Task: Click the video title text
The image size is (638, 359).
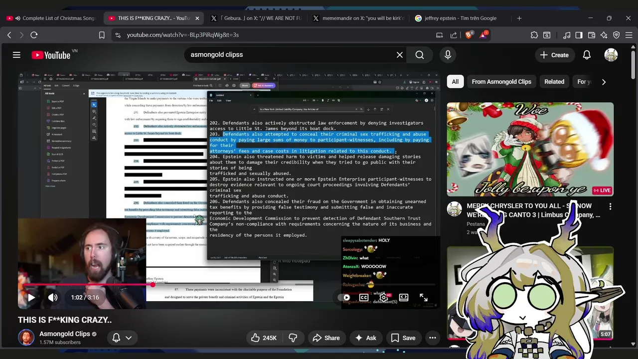Action: coord(65,320)
